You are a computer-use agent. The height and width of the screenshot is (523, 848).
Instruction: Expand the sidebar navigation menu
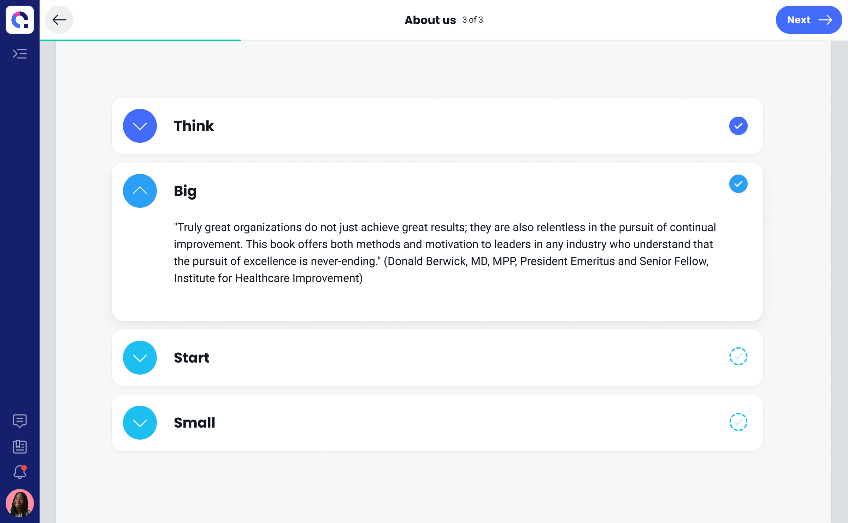[20, 54]
